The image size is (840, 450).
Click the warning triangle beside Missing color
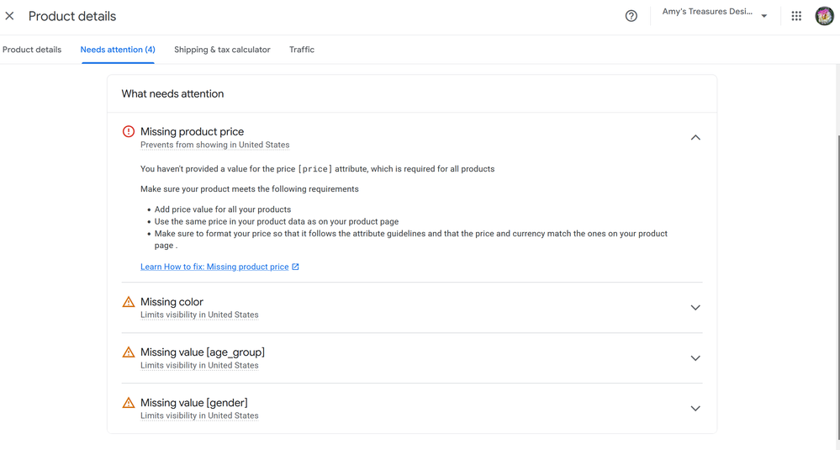129,302
